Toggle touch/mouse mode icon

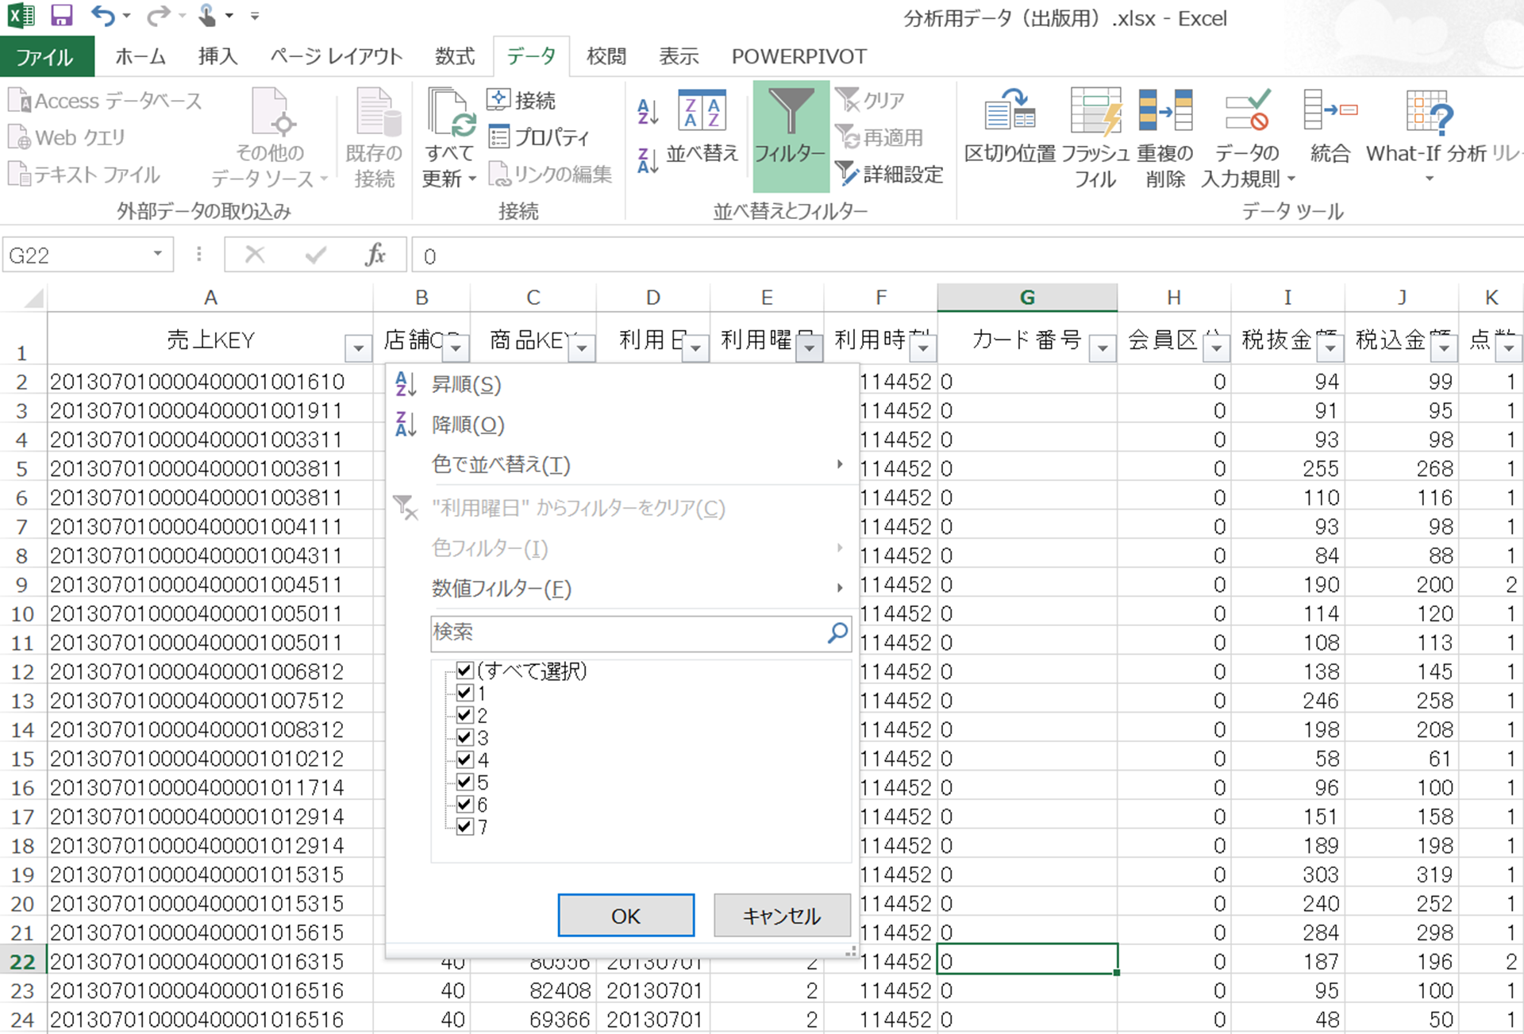[207, 15]
